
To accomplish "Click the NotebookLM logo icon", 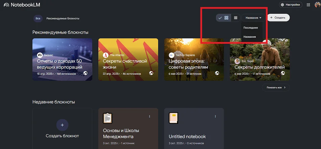I will tap(6, 5).
